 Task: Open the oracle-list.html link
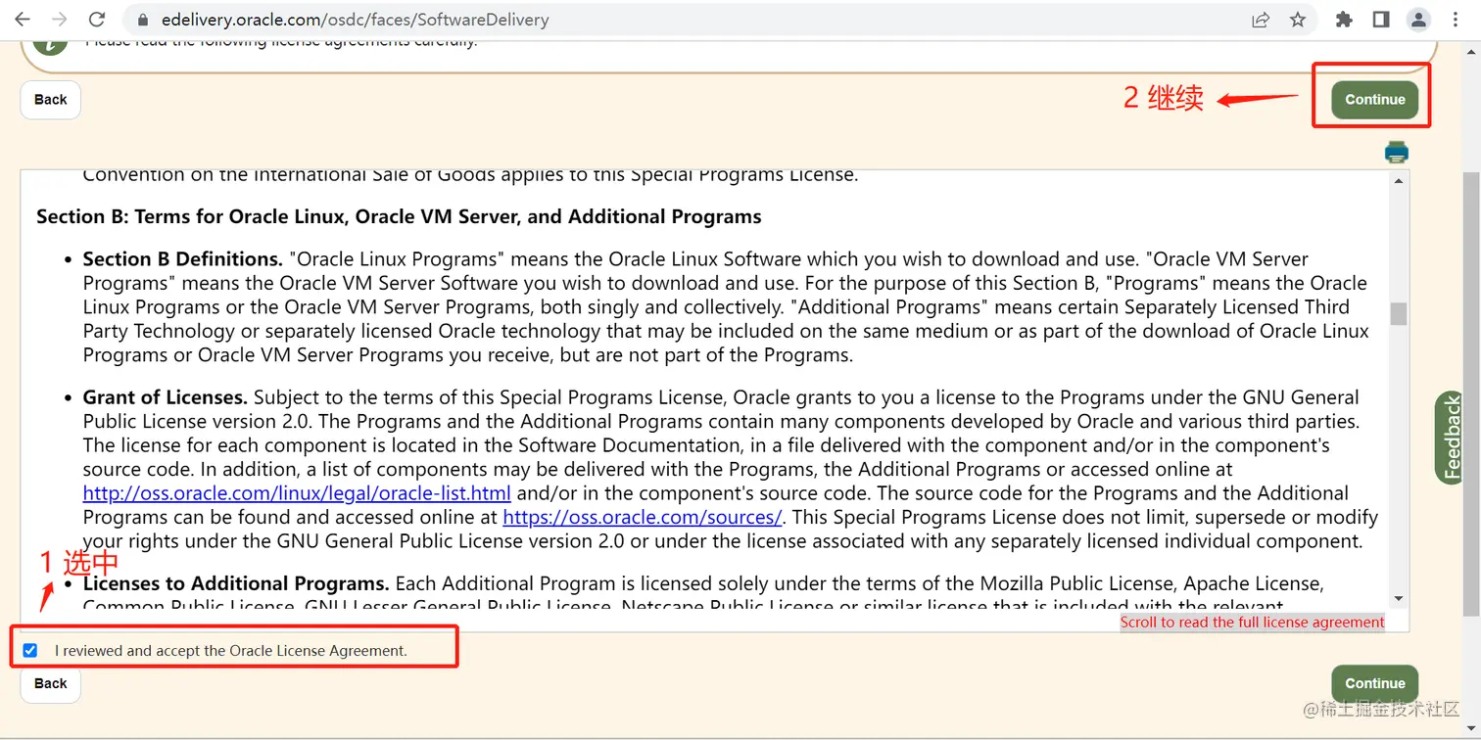[x=297, y=493]
